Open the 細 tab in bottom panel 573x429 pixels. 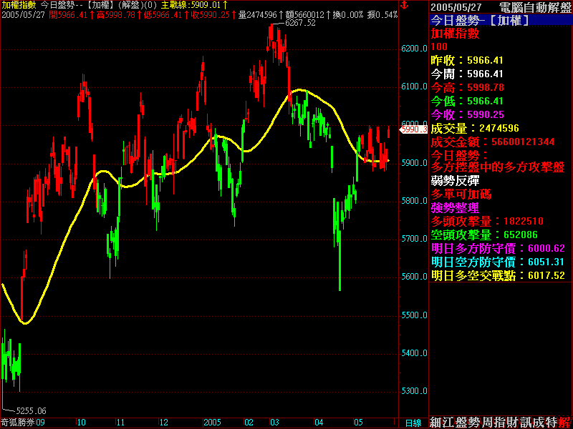click(x=436, y=423)
